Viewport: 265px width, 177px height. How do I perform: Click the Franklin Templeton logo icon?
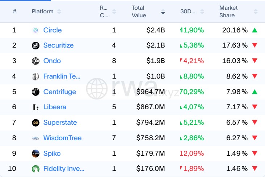click(x=35, y=76)
